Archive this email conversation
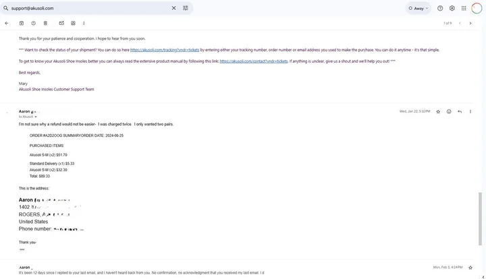This screenshot has height=279, width=486. pyautogui.click(x=22, y=23)
